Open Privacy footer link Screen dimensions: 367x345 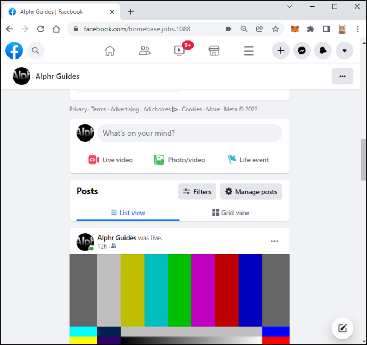point(78,109)
